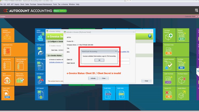Open the Cash Purchase tile
This screenshot has width=199, height=112.
point(169,79)
